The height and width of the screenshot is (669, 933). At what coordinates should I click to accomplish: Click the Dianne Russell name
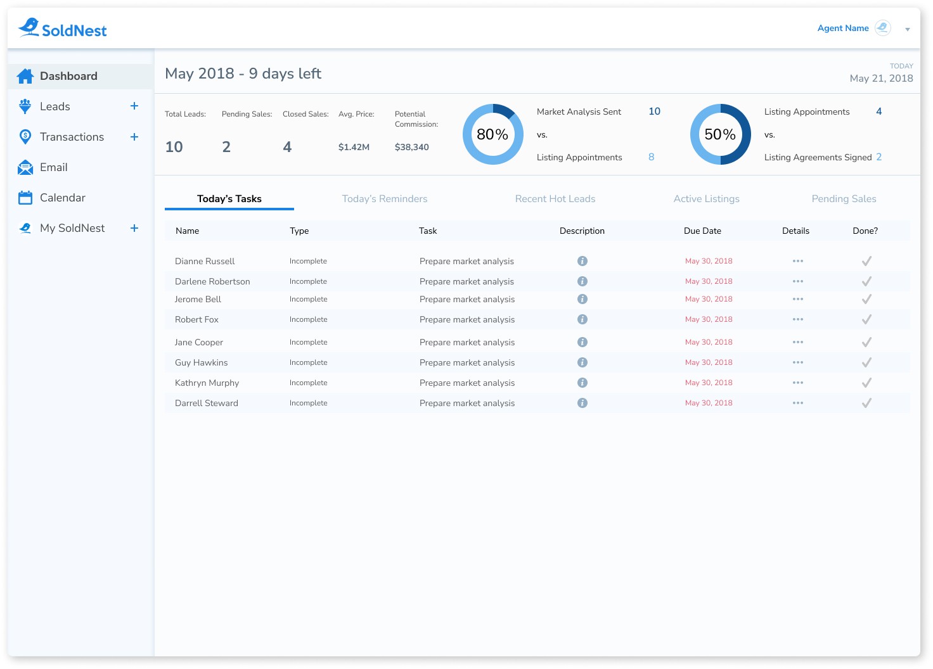tap(205, 261)
